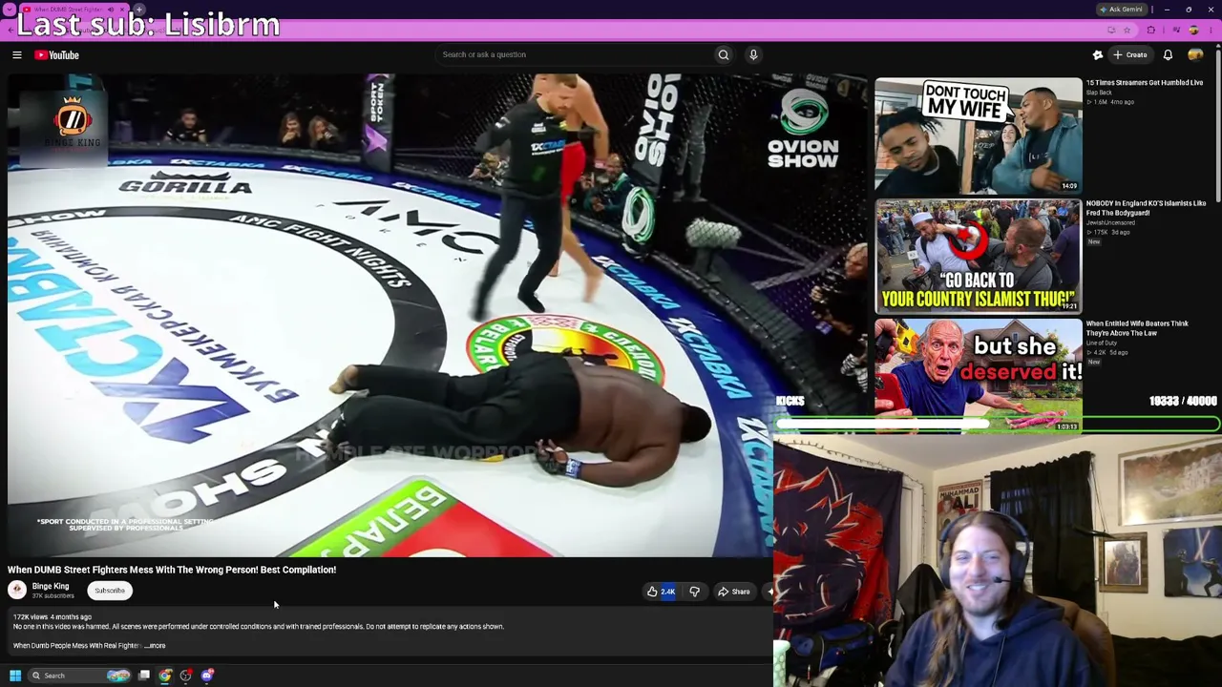Image resolution: width=1222 pixels, height=687 pixels.
Task: Open 'NOBODY In England' video thumbnail
Action: click(x=979, y=256)
